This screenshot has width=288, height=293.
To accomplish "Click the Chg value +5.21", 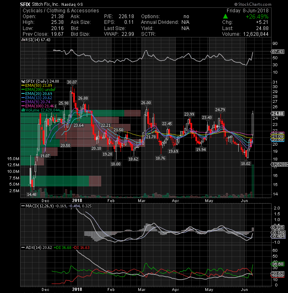I will (x=262, y=22).
